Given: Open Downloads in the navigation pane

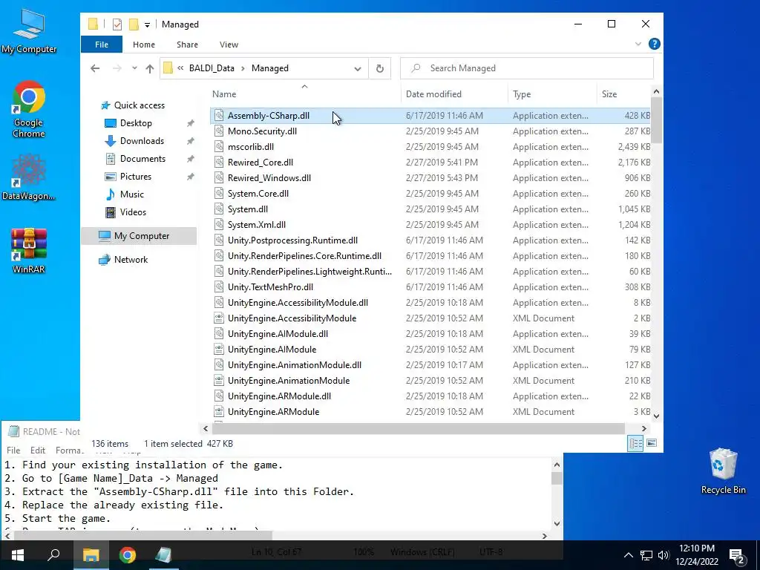Looking at the screenshot, I should (142, 141).
